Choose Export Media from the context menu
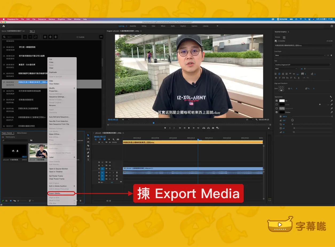This screenshot has width=335, height=247. coord(55,193)
